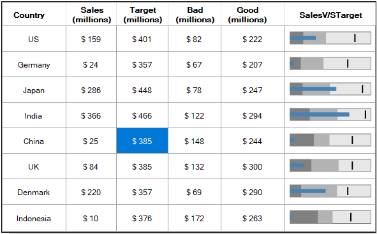This screenshot has height=234, width=377.
Task: Select the UK target cell $385
Action: (142, 166)
